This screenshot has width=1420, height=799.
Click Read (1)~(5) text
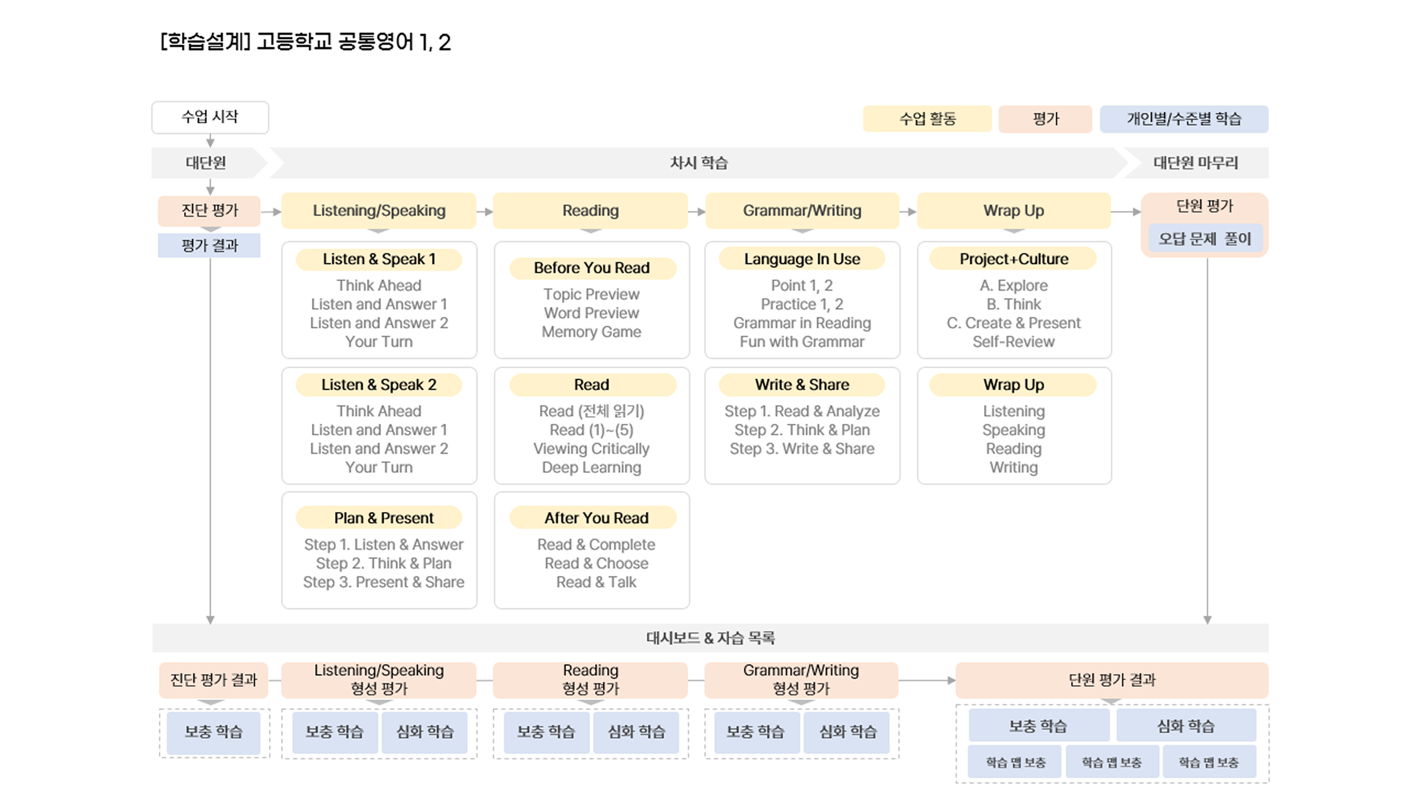click(x=592, y=430)
